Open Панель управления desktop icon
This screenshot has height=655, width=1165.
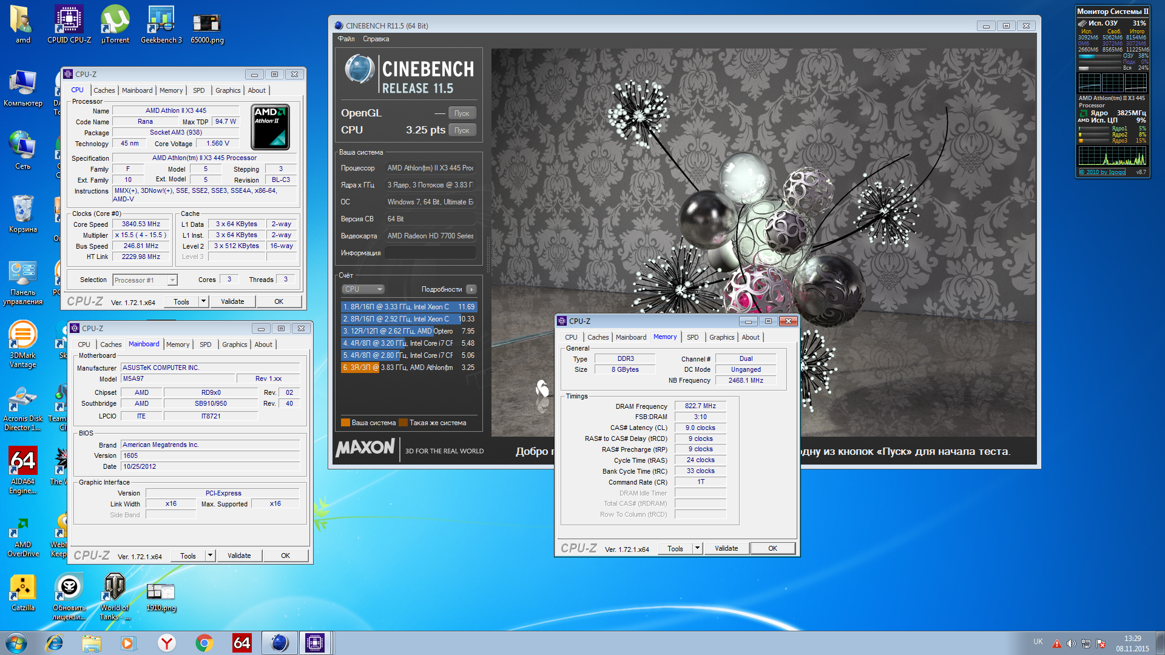tap(22, 282)
